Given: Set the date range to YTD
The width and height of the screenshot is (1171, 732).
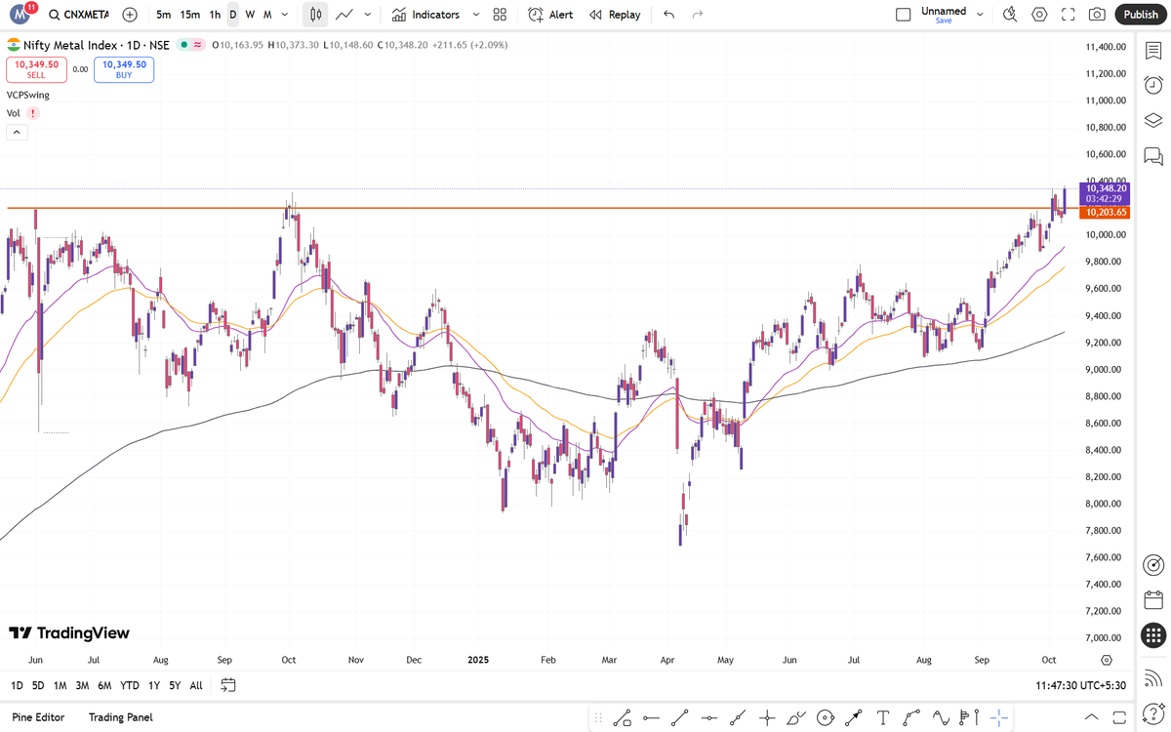Looking at the screenshot, I should pyautogui.click(x=130, y=685).
